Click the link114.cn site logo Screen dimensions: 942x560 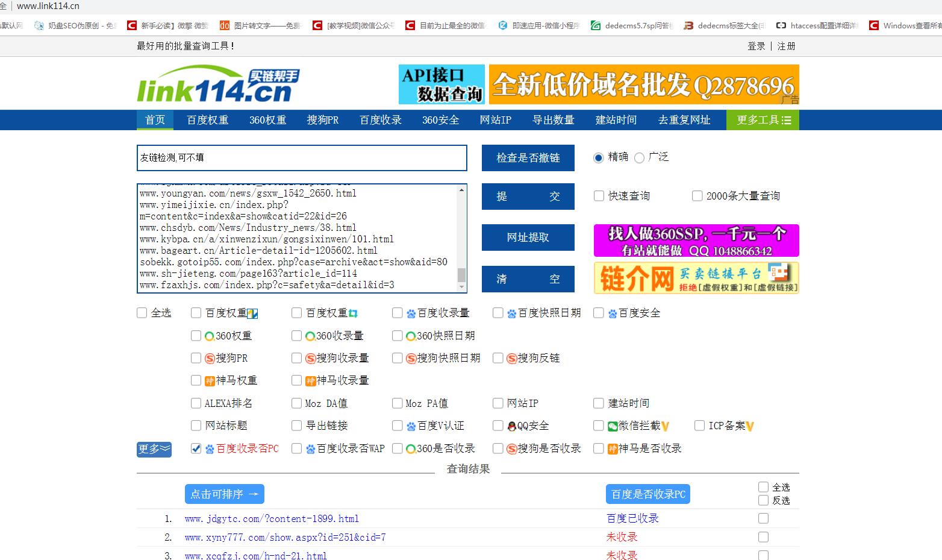click(x=217, y=84)
